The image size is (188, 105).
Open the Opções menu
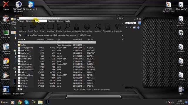click(60, 21)
